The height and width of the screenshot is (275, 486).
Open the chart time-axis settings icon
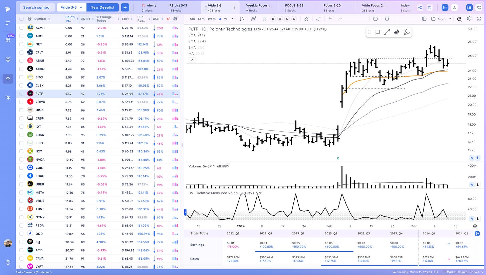pyautogui.click(x=475, y=226)
